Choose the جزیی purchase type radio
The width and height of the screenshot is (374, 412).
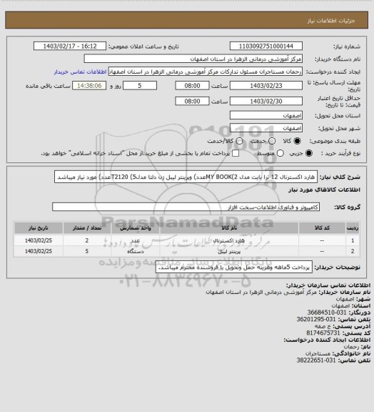(309, 153)
